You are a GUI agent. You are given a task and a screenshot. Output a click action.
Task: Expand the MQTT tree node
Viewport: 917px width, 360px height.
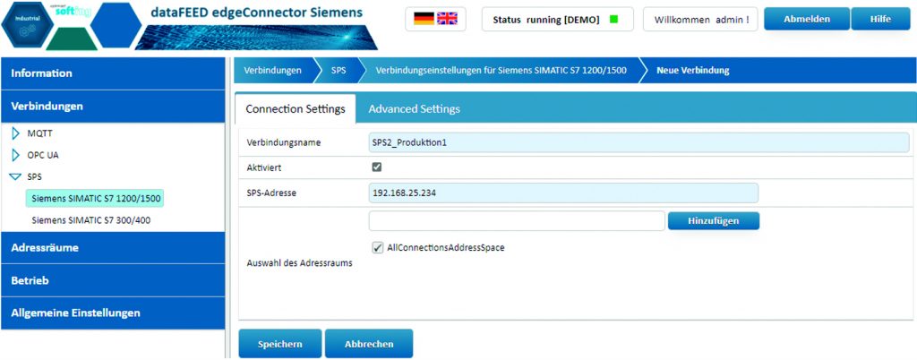pos(15,133)
